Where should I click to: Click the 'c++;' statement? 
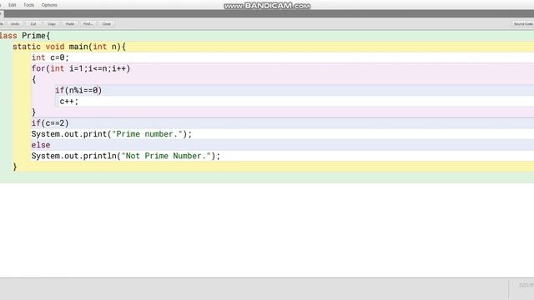68,101
